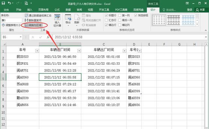Click the Save icon in title bar
This screenshot has width=209, height=129.
coord(3,3)
